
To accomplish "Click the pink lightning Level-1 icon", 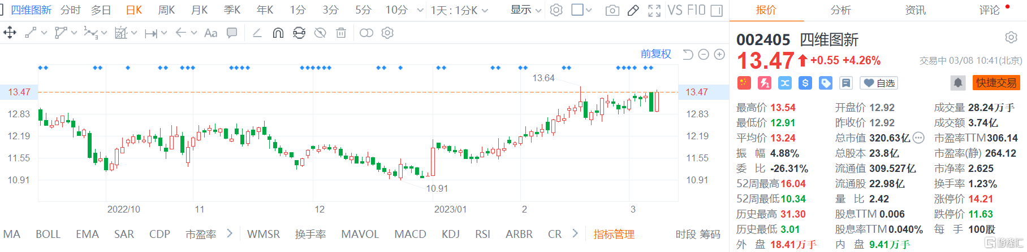I will pos(765,83).
